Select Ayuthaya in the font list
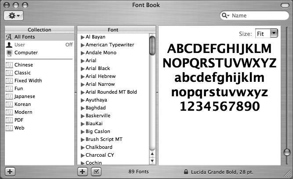Screen dimensions: 293x179 (x=96, y=100)
